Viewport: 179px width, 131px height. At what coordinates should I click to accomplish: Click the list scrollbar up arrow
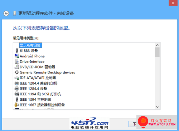pyautogui.click(x=157, y=45)
